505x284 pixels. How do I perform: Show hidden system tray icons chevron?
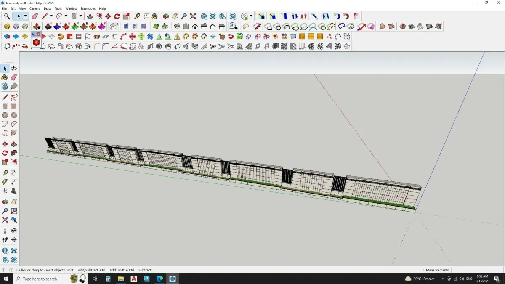(442, 279)
